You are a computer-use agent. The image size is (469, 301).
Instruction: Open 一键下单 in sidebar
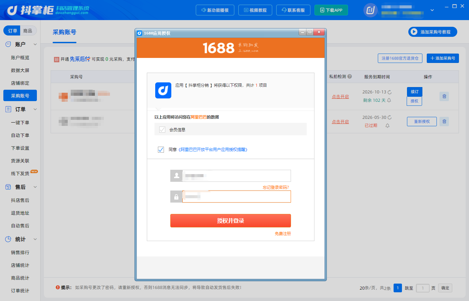coord(20,123)
